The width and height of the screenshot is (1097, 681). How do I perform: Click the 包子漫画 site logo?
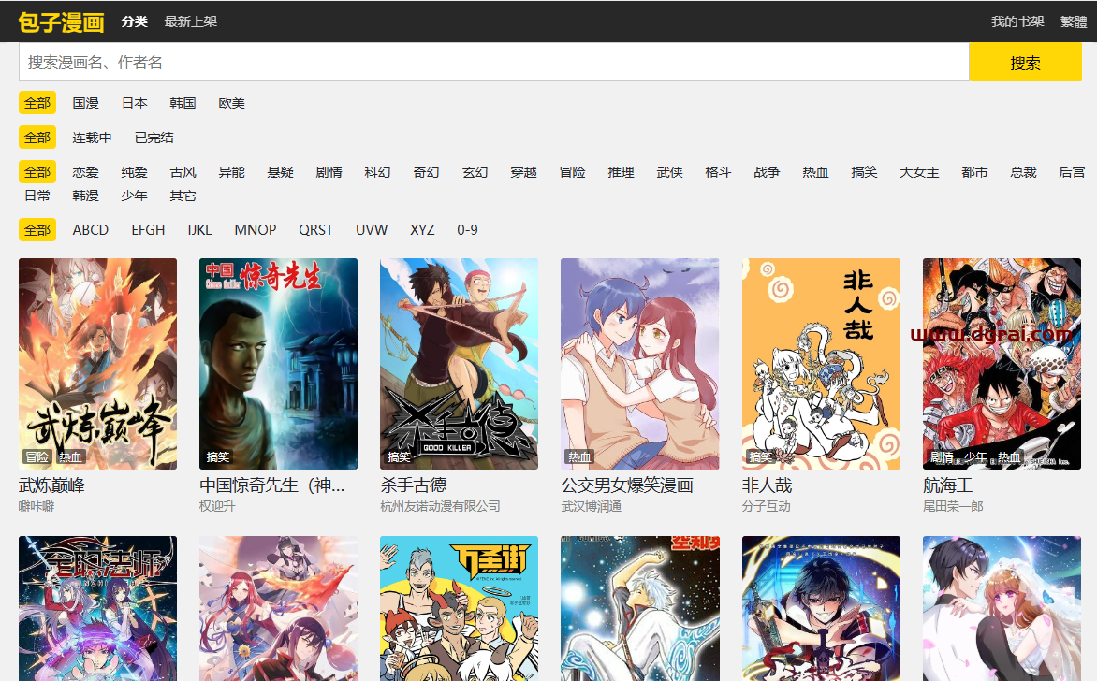click(x=62, y=22)
